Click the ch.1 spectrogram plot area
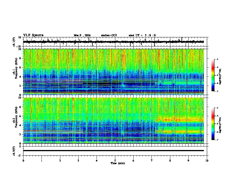 tap(113, 72)
